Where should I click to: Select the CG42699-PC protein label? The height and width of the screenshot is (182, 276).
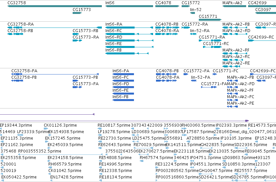(x=263, y=71)
